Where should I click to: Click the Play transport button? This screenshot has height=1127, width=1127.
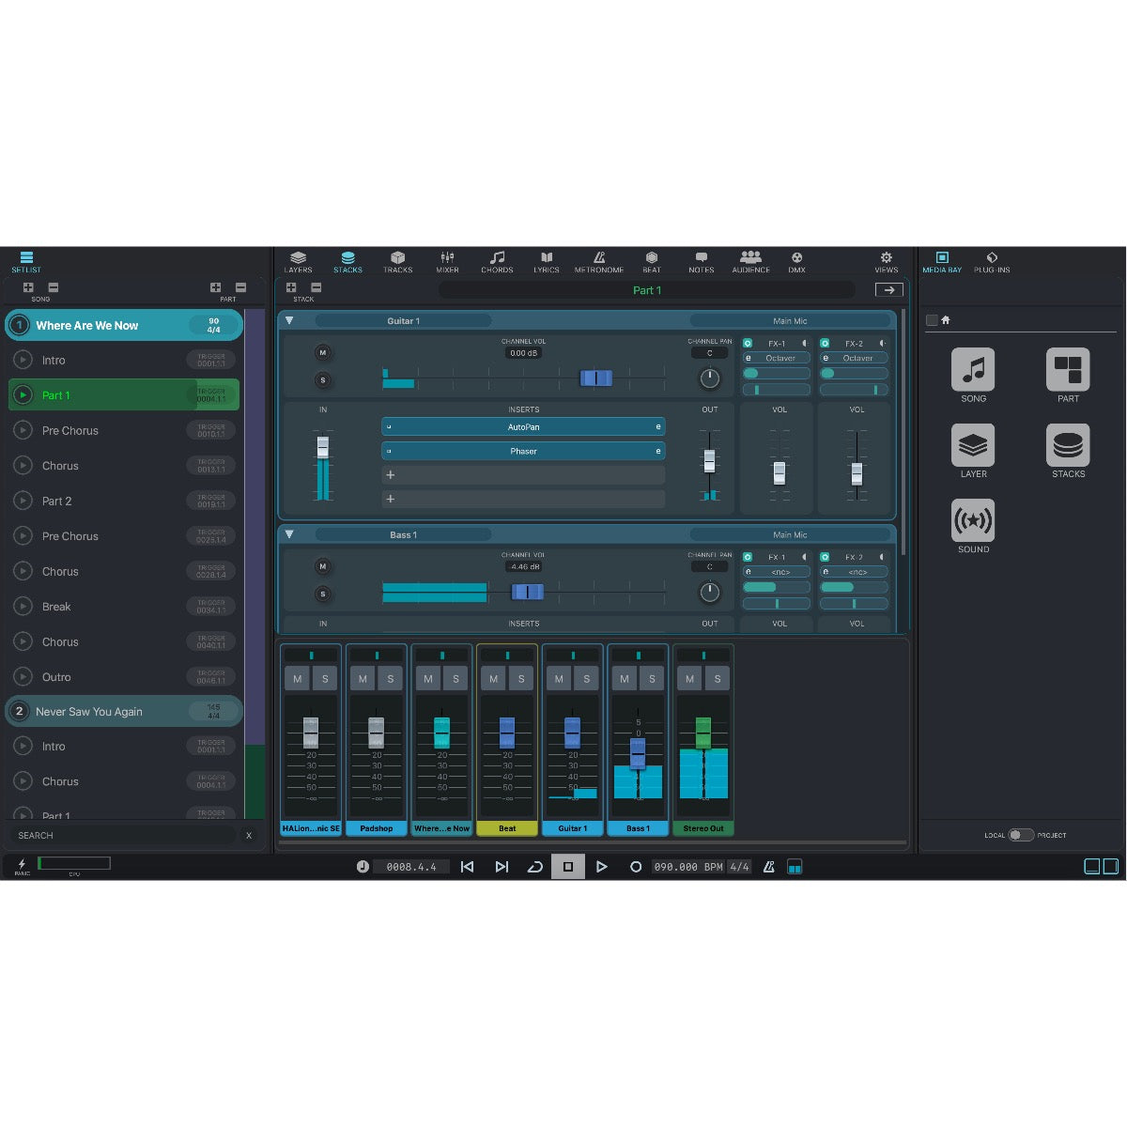click(602, 867)
